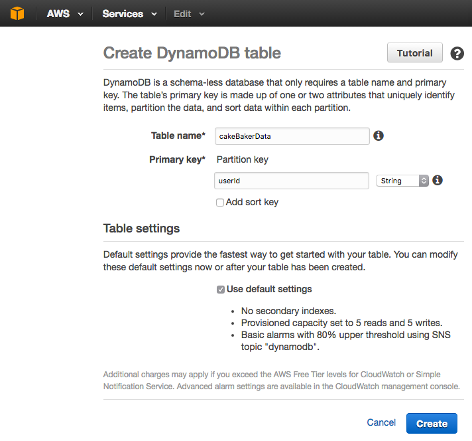Cancel table creation
The width and height of the screenshot is (472, 441).
(x=381, y=422)
